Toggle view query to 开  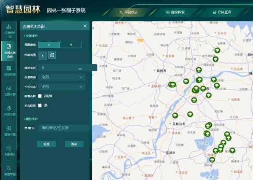tap(71, 45)
